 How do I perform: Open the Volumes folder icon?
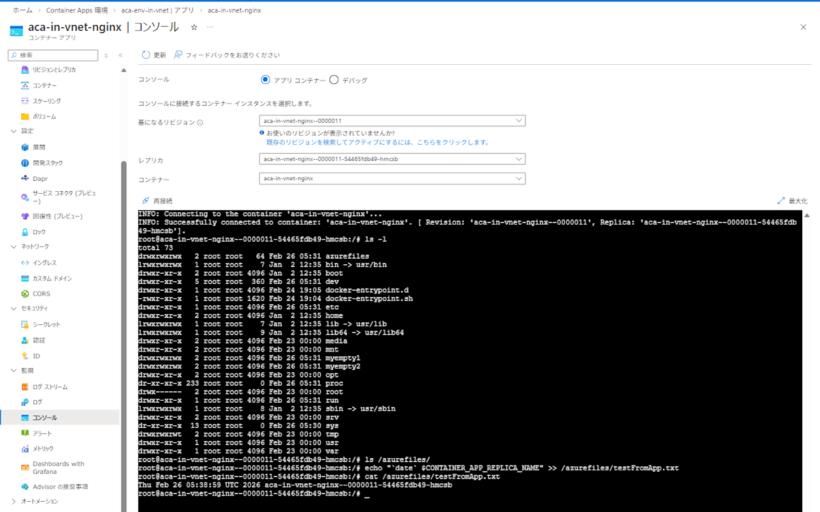tap(25, 116)
